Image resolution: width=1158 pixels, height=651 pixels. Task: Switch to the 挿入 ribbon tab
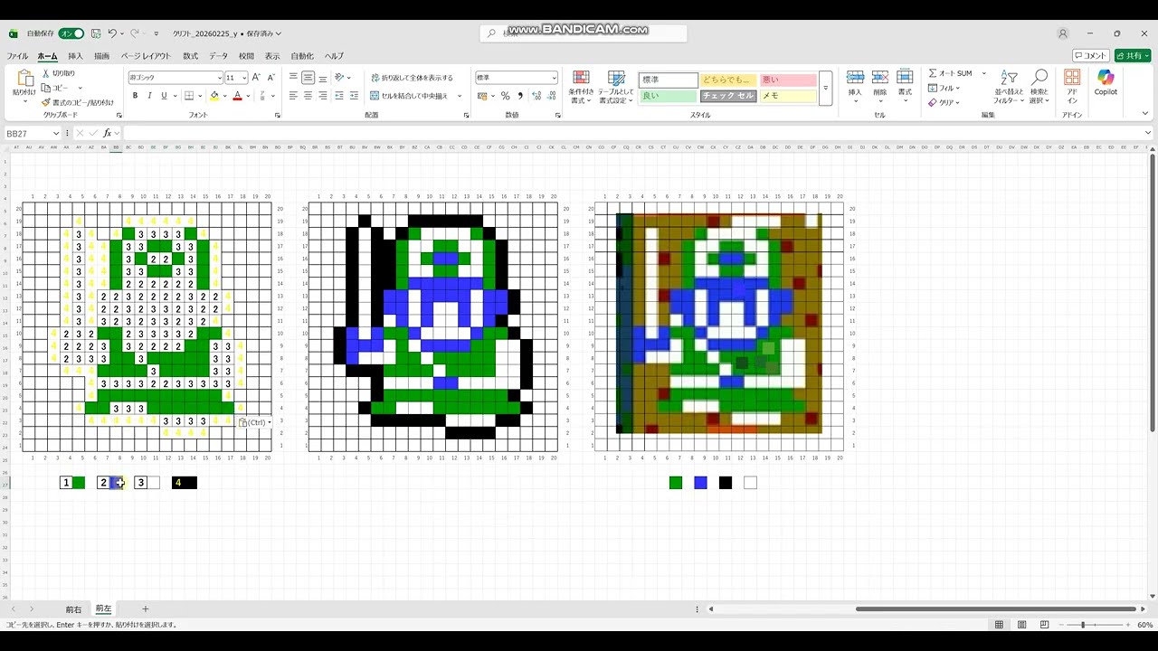(75, 56)
